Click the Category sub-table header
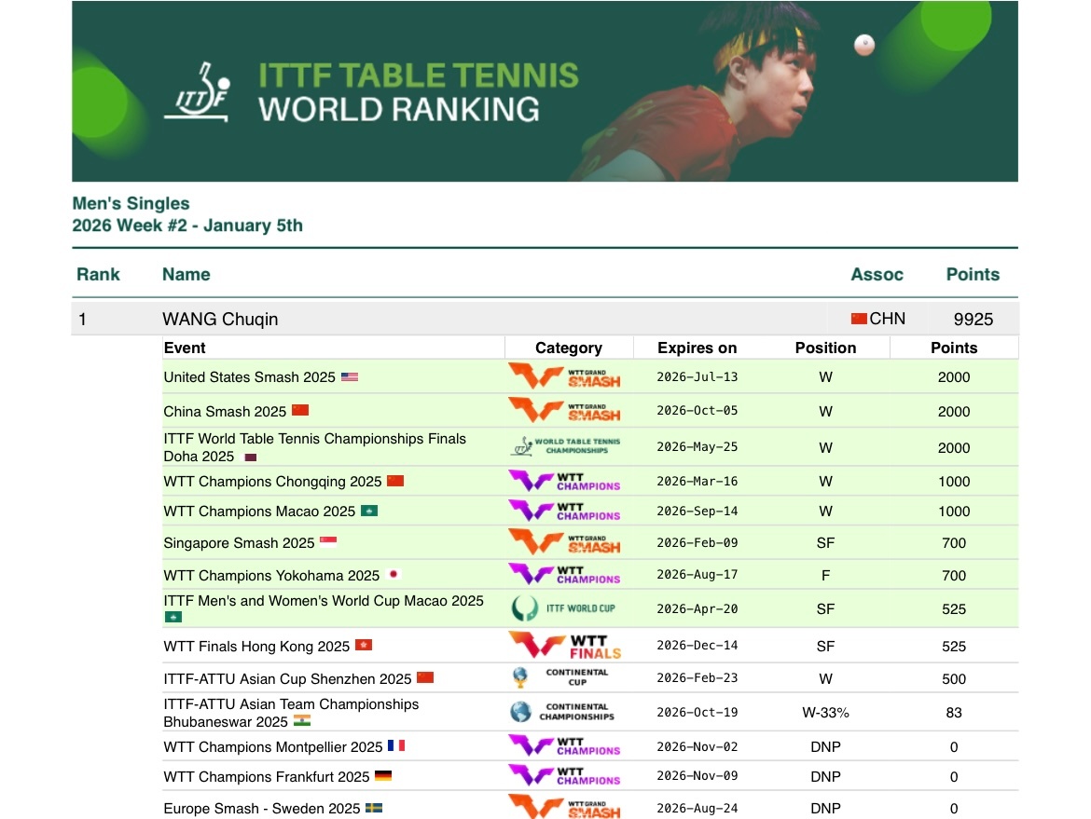Viewport: 1091px width, 819px height. tap(569, 348)
